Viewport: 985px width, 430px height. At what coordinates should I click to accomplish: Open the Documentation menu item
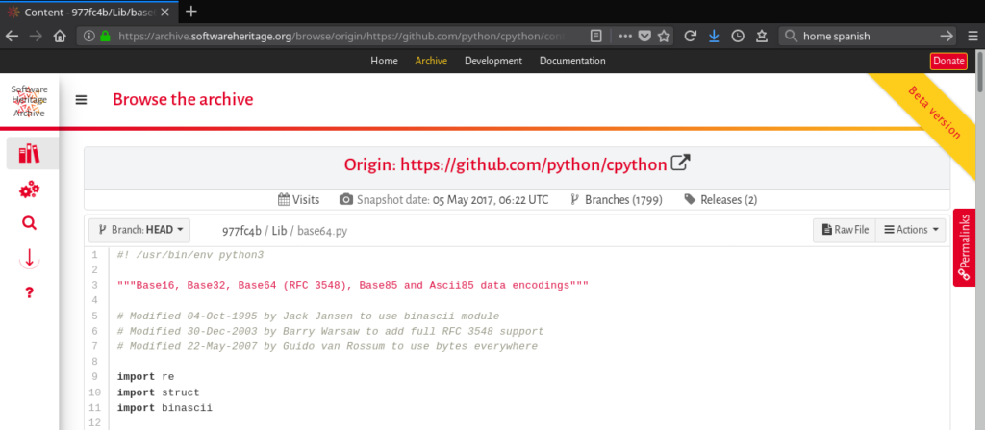click(572, 61)
